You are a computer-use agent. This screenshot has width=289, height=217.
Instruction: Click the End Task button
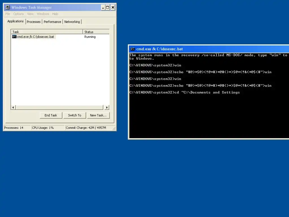(51, 115)
